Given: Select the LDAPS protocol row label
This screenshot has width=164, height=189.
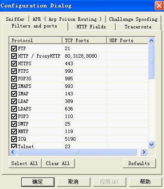Looking at the screenshot, I should (24, 109).
